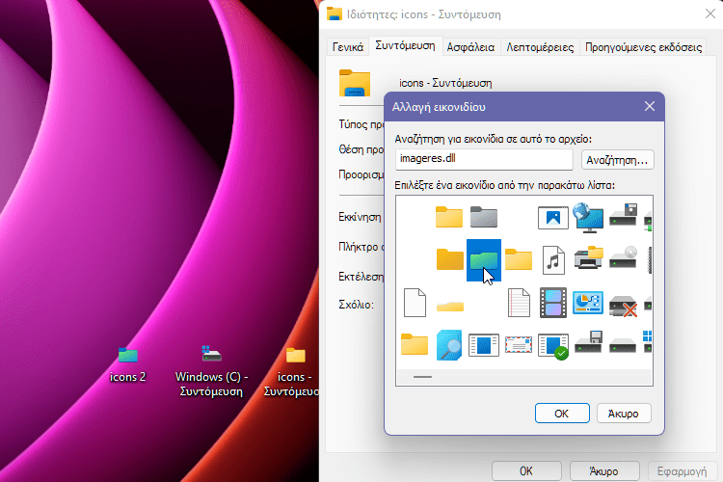The width and height of the screenshot is (723, 482).
Task: Choose light folder next to music file icon
Action: [x=519, y=259]
